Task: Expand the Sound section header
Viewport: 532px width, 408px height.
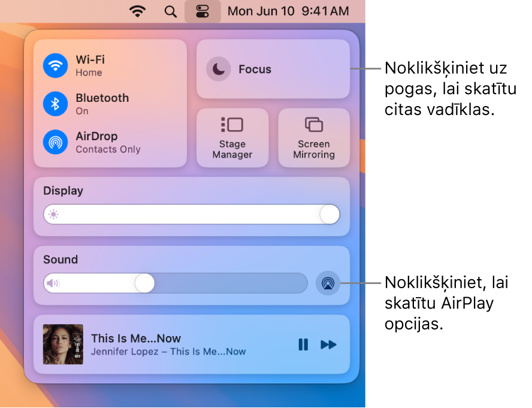Action: click(61, 259)
